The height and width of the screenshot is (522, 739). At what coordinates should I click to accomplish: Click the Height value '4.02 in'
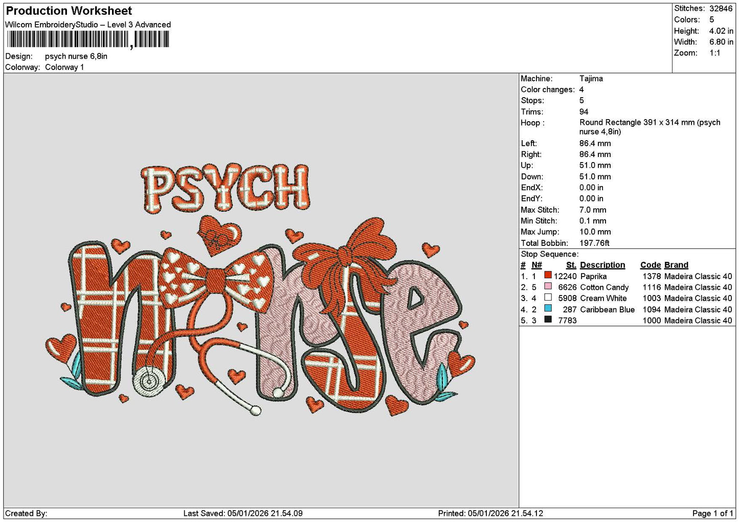721,31
